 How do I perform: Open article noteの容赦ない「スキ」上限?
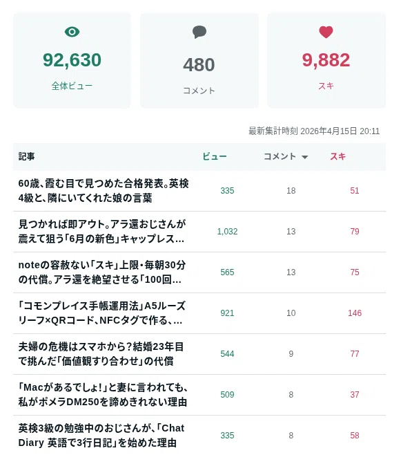tap(102, 272)
